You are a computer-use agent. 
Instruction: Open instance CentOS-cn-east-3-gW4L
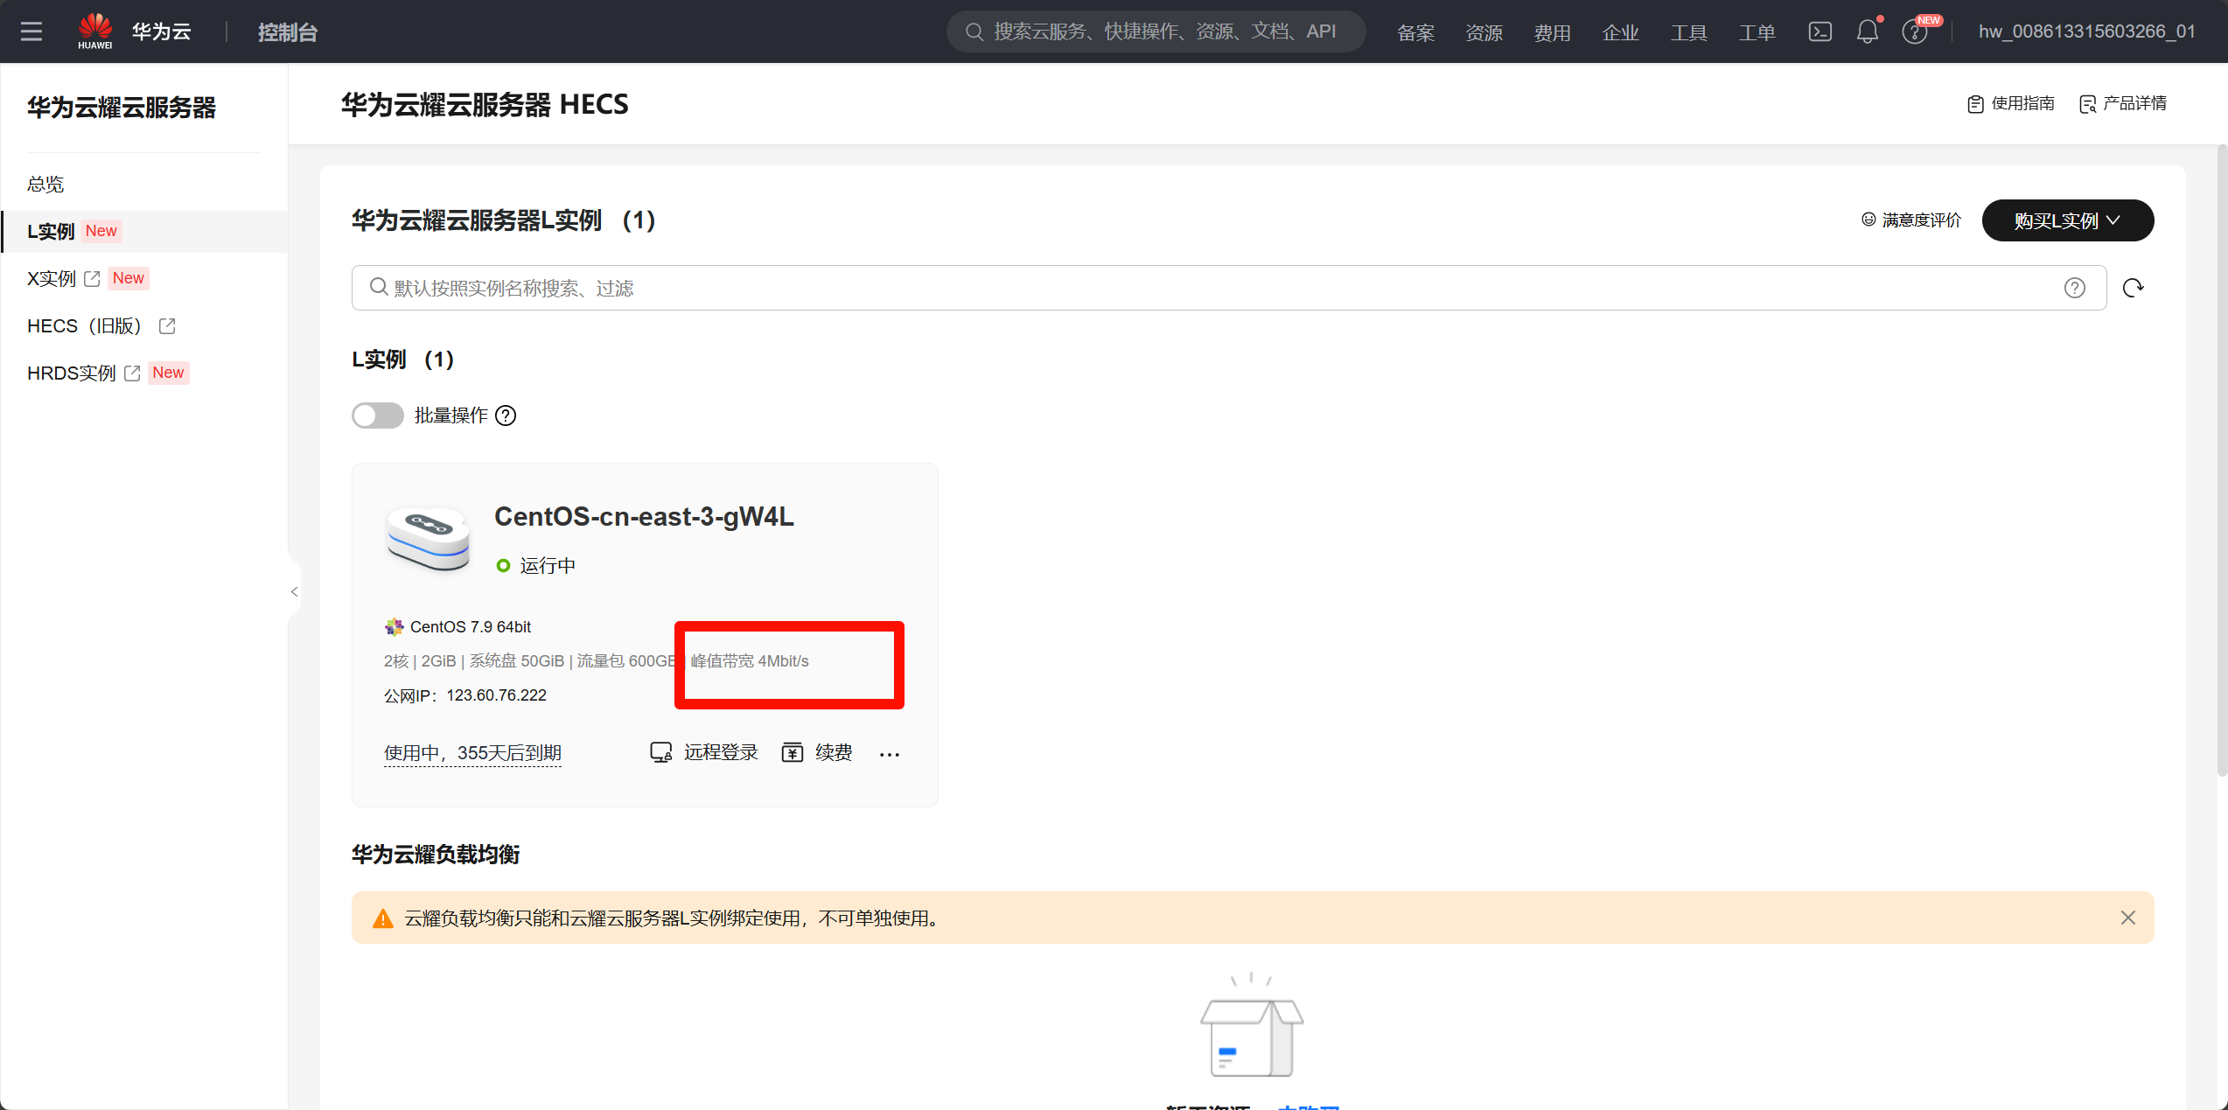point(644,516)
